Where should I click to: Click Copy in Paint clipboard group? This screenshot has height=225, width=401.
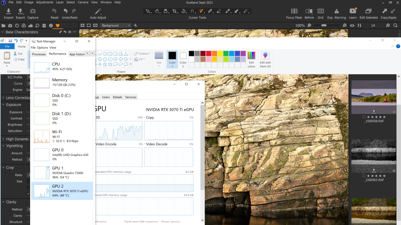[x=19, y=59]
